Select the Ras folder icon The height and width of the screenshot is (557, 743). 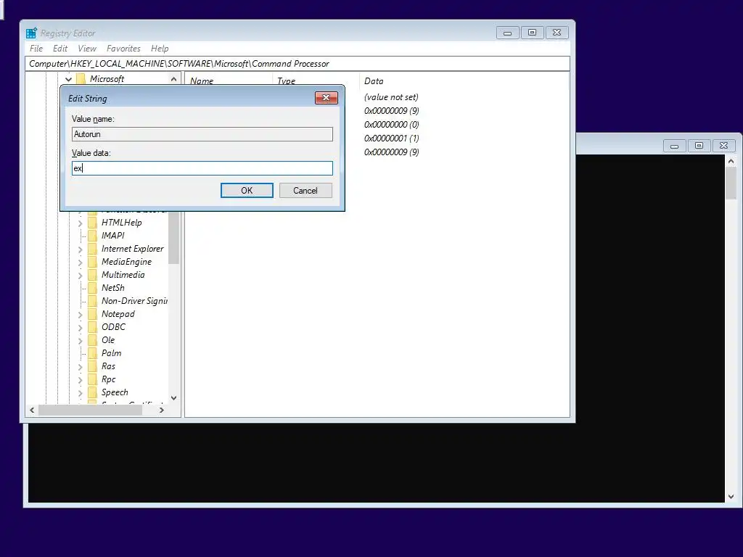[92, 366]
